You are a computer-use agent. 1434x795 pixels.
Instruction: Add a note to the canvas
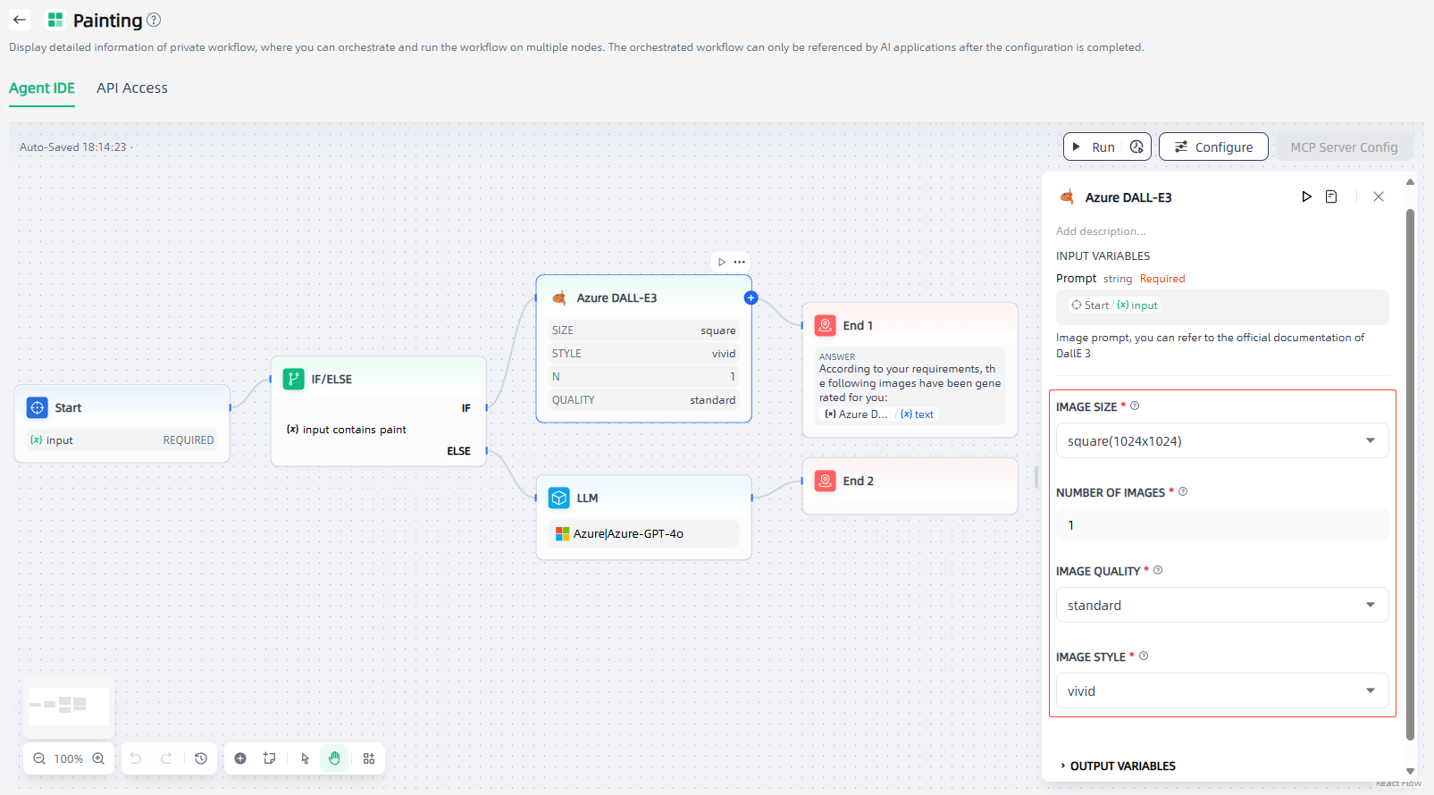[269, 758]
